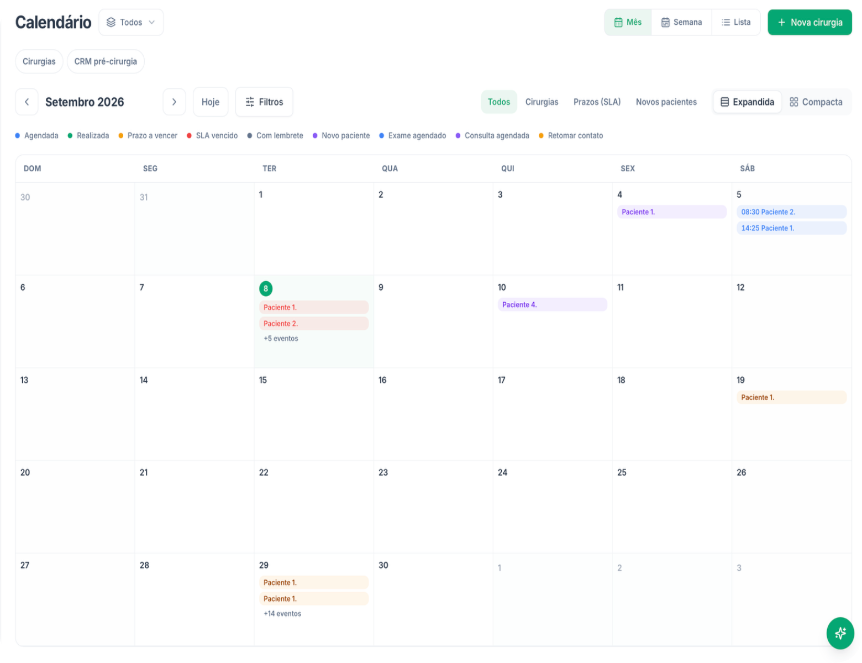Open the Paciente 2. event on day 8
The image size is (862, 663).
tap(314, 324)
